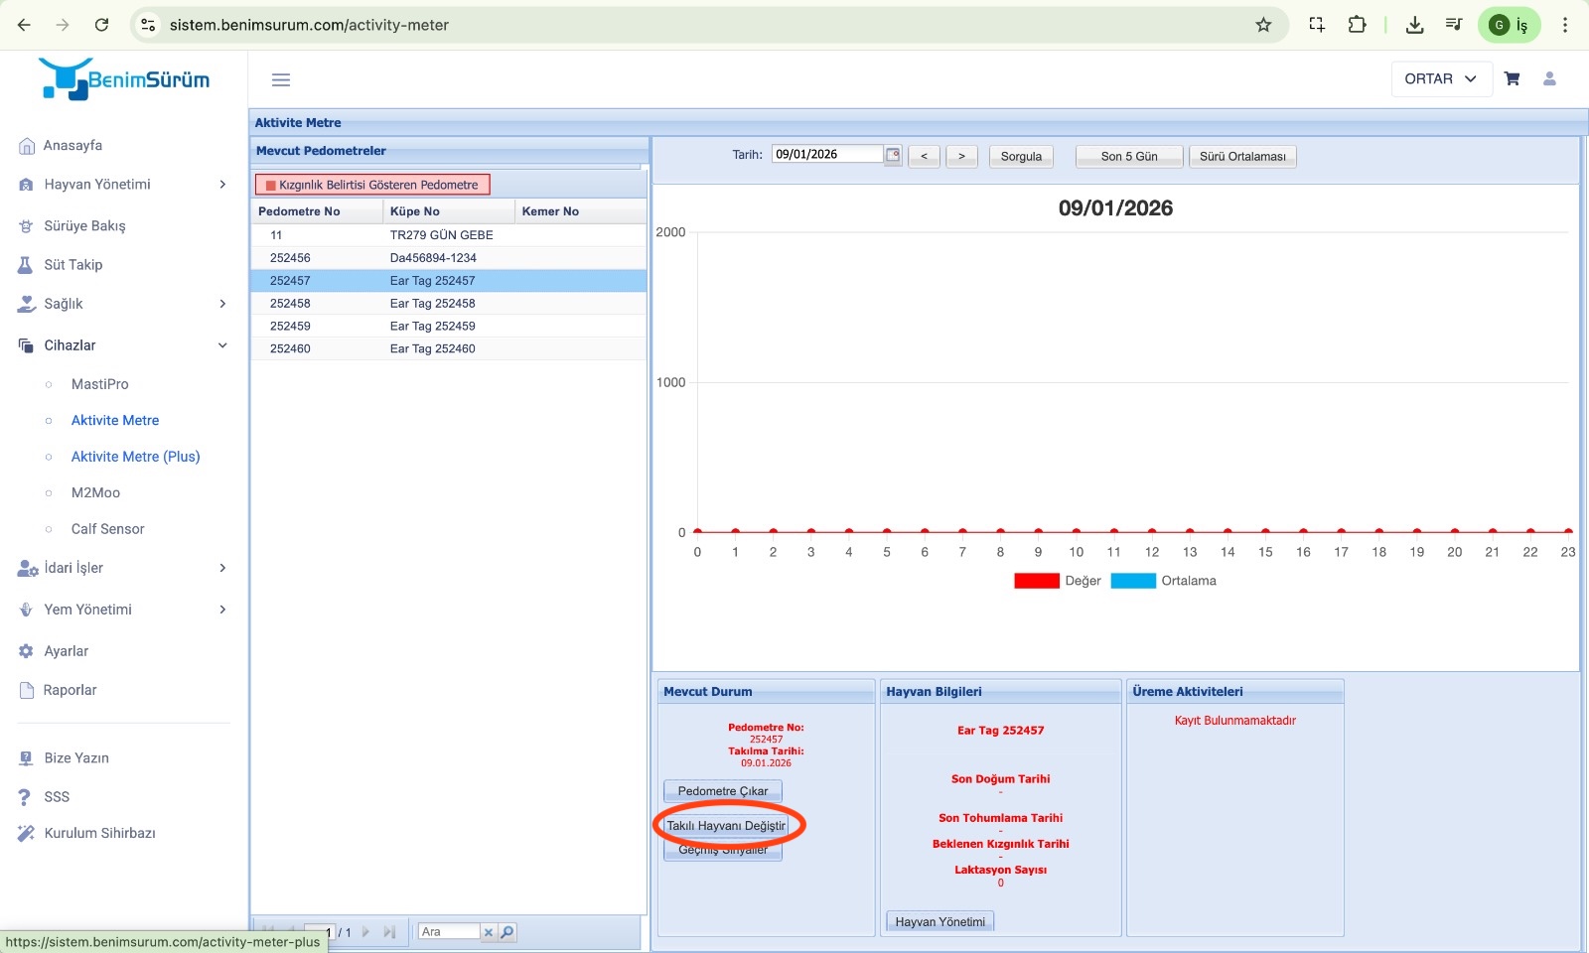This screenshot has width=1589, height=953.
Task: Click the BenimSürüm logo
Action: coord(125,78)
